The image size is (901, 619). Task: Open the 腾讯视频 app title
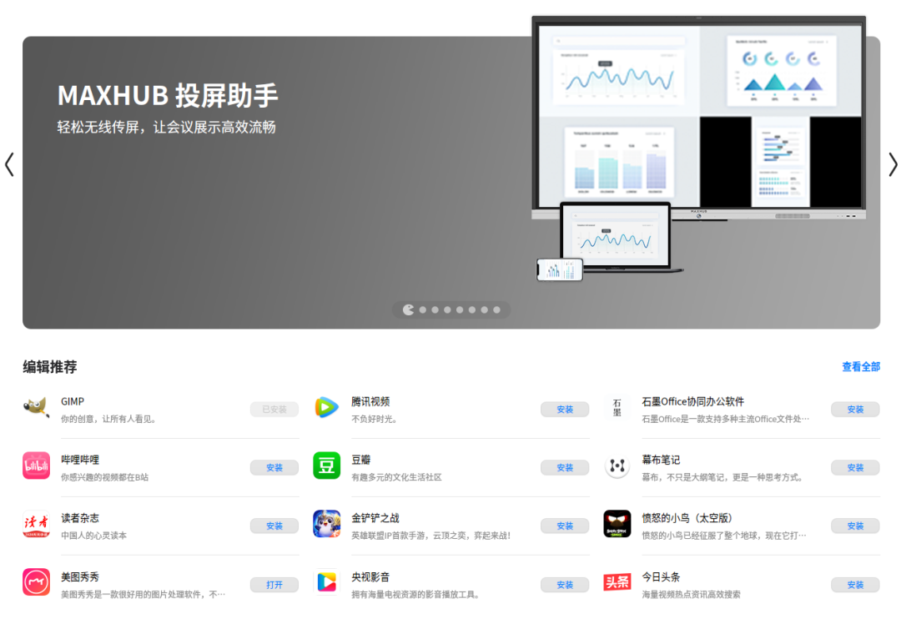coord(370,402)
